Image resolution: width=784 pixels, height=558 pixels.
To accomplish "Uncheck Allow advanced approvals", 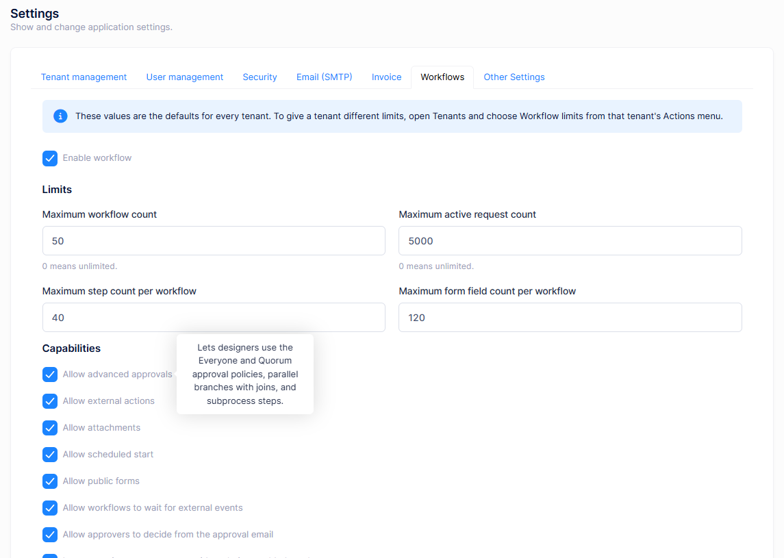I will 50,375.
